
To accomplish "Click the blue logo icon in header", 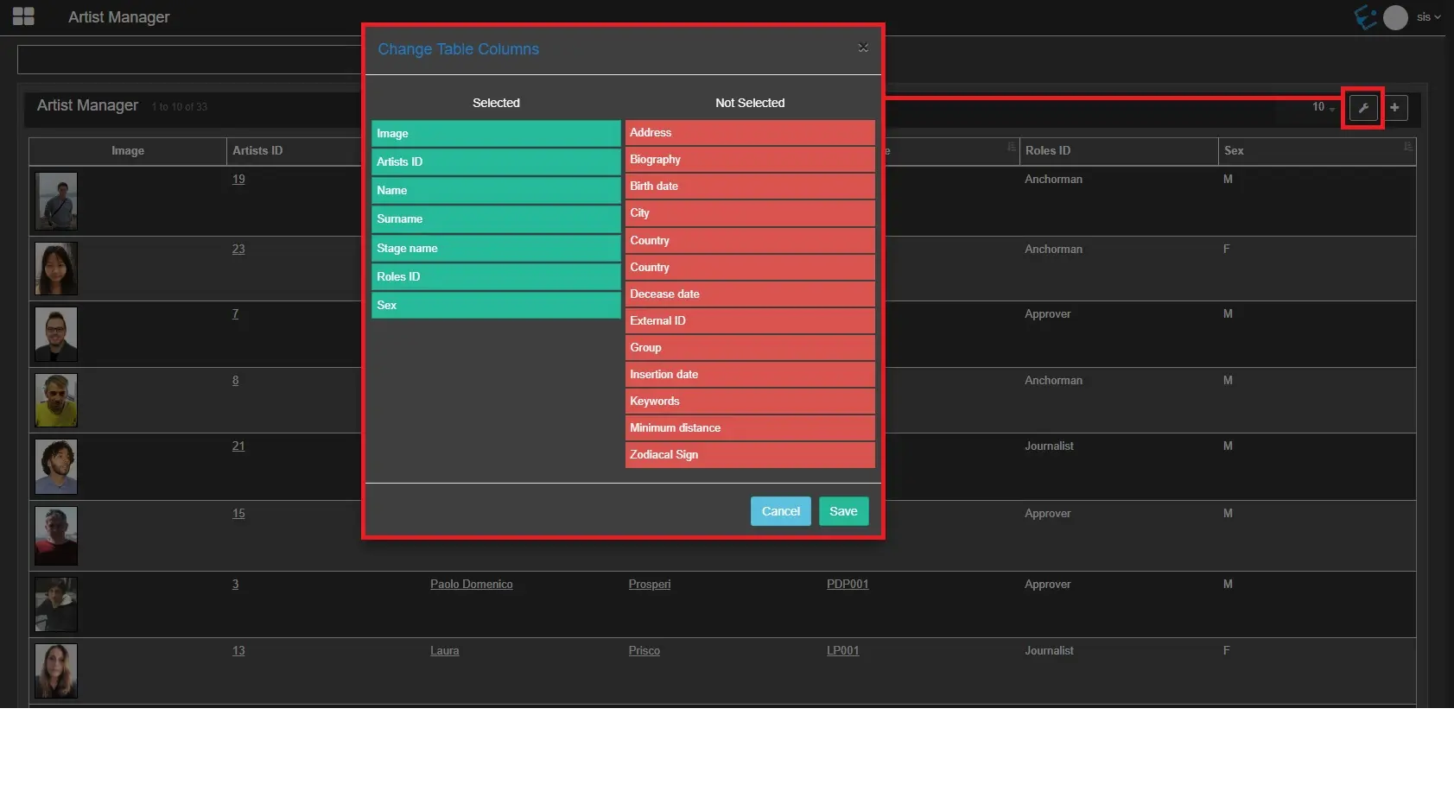I will click(1365, 16).
